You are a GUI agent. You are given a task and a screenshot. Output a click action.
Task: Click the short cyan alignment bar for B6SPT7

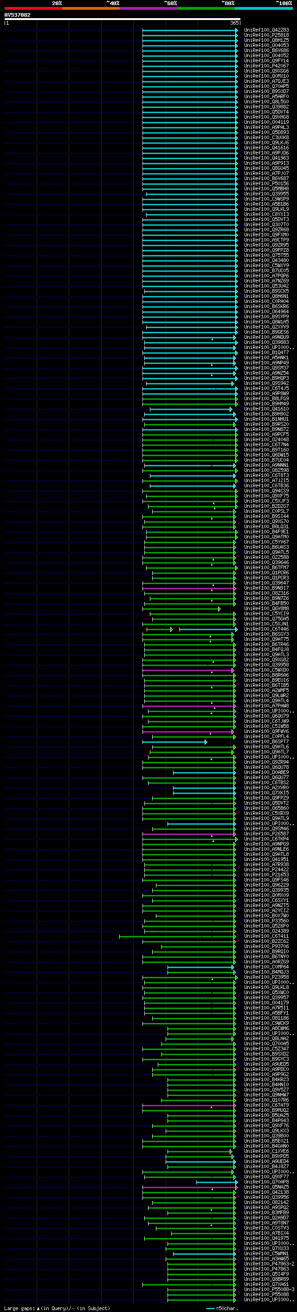pos(174,742)
